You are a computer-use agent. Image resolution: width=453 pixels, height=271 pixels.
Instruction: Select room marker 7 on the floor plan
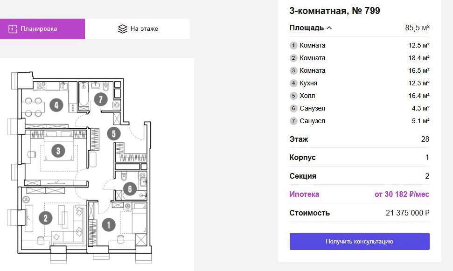[x=101, y=100]
